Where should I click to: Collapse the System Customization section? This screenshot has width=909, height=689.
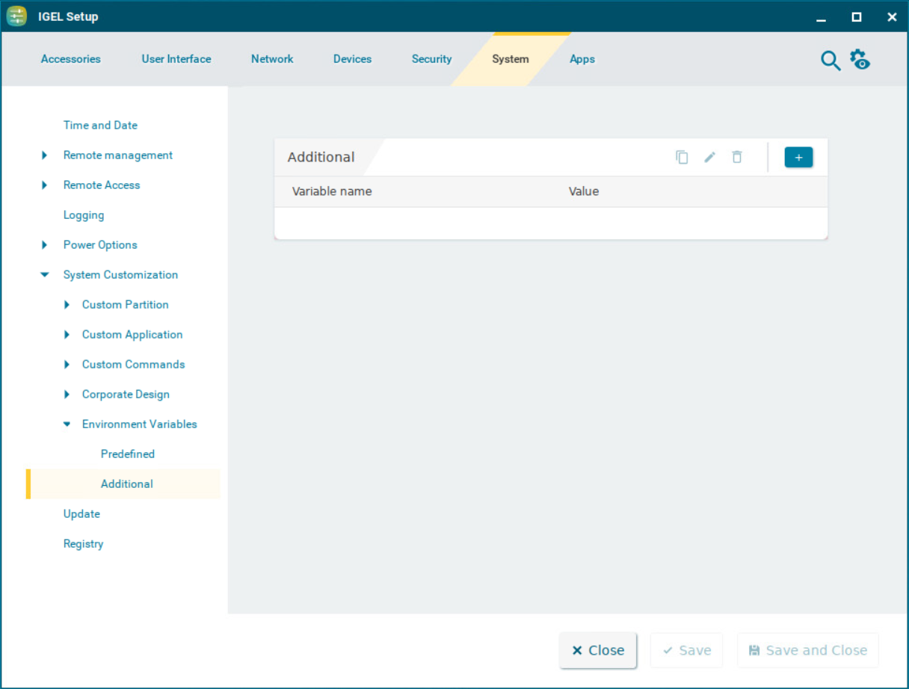[45, 275]
